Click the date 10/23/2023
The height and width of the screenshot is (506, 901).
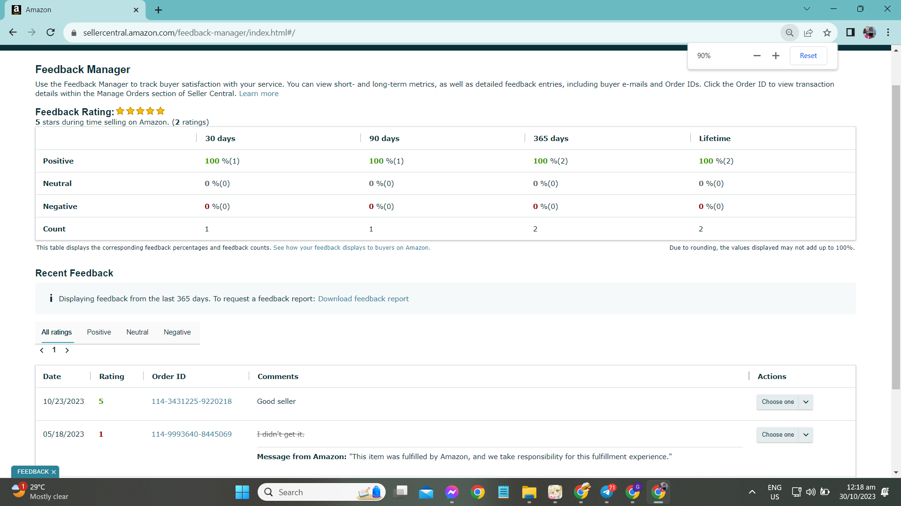pyautogui.click(x=63, y=402)
